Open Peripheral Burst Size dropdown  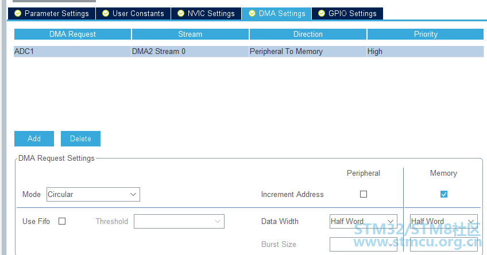[364, 245]
